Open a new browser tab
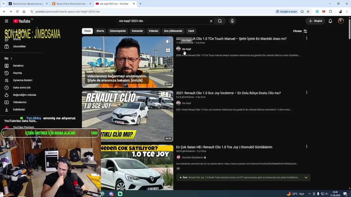The width and height of the screenshot is (351, 197). click(x=140, y=4)
